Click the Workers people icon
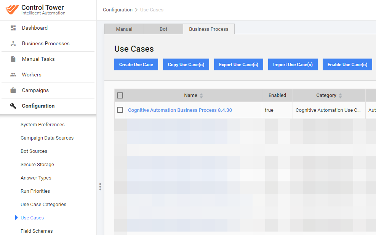The width and height of the screenshot is (376, 235). (x=13, y=75)
